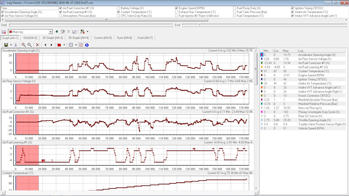Select Knock Correction (°BTDC) row
This screenshot has height=196, width=349.
[303, 95]
